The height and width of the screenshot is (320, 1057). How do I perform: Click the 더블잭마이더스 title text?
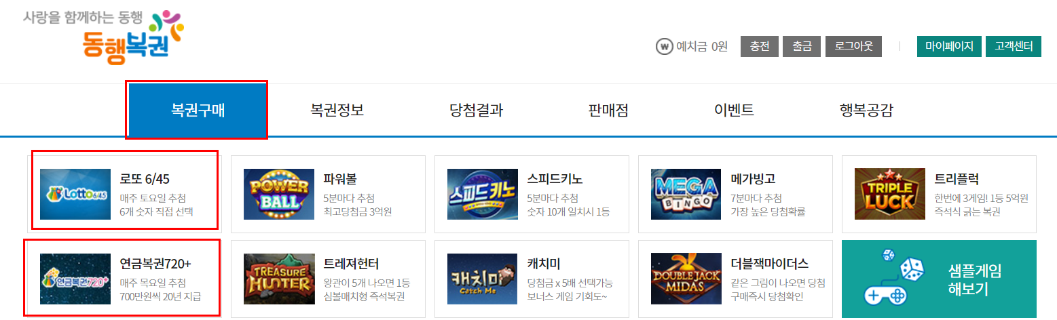pyautogui.click(x=770, y=264)
